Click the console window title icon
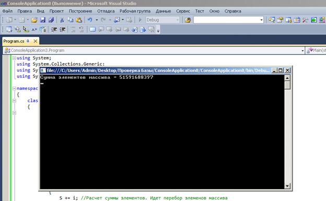This screenshot has height=201, width=326. pyautogui.click(x=43, y=70)
